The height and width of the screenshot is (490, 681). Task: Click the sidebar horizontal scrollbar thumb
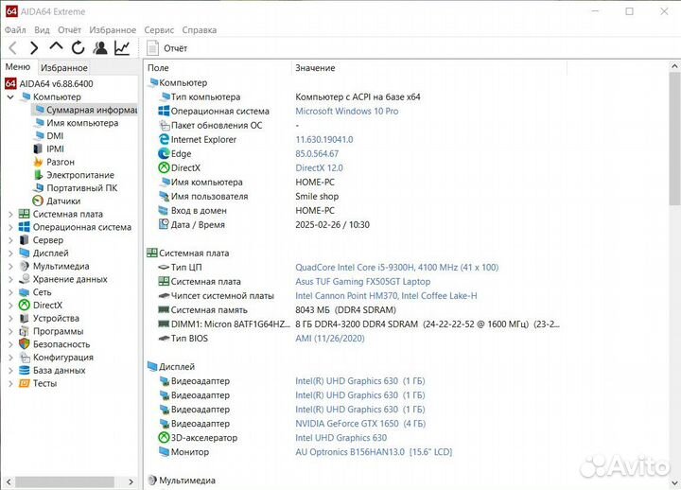point(64,481)
